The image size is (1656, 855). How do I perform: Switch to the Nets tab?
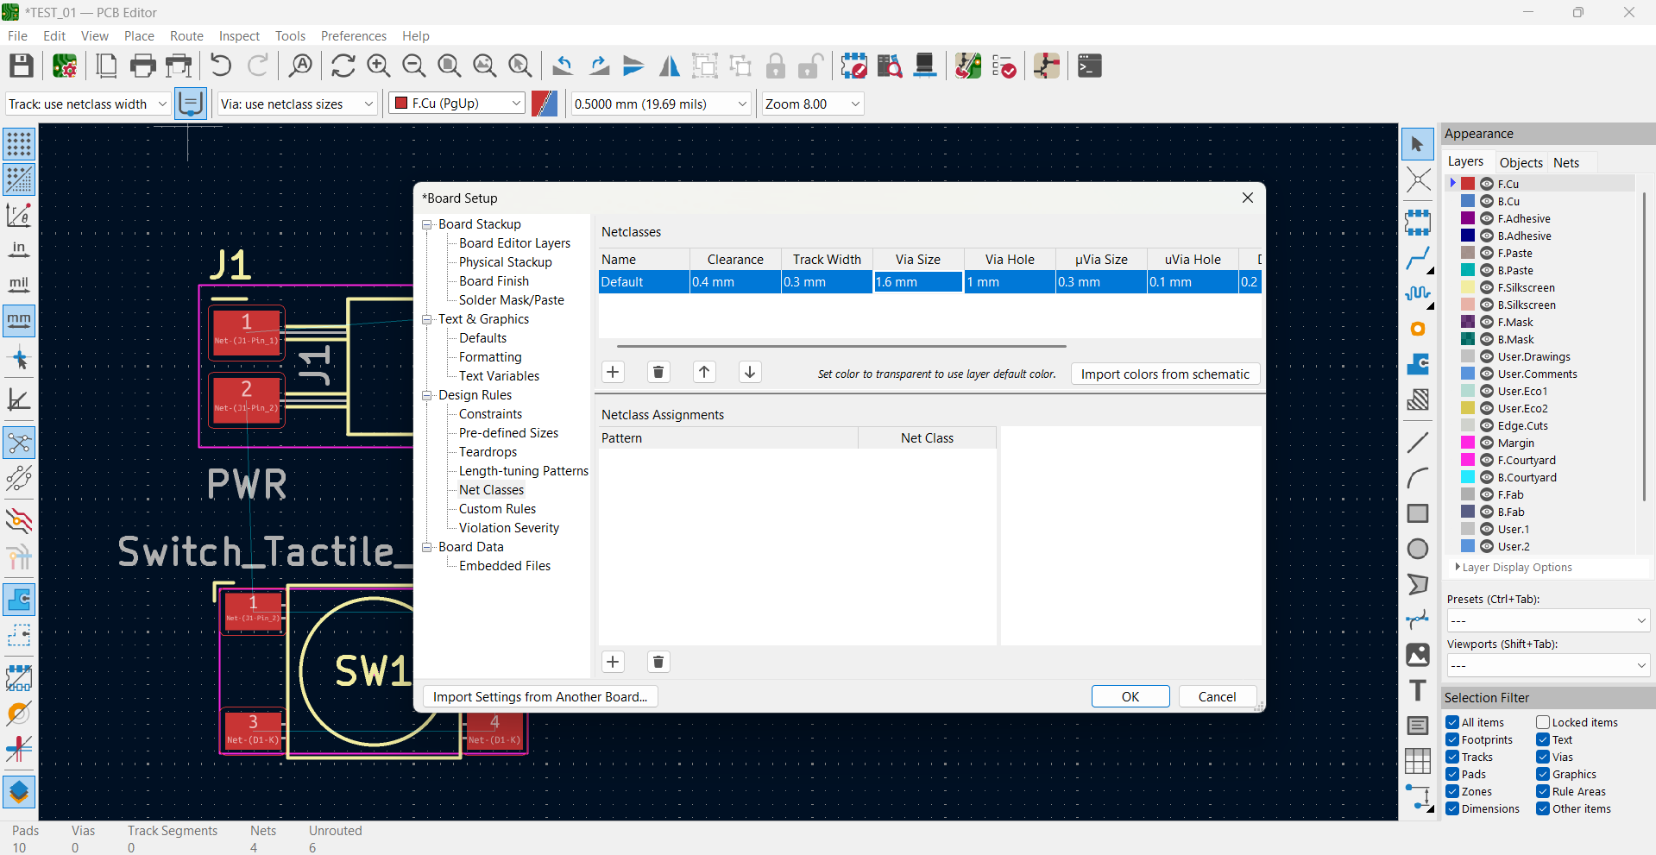(1566, 162)
